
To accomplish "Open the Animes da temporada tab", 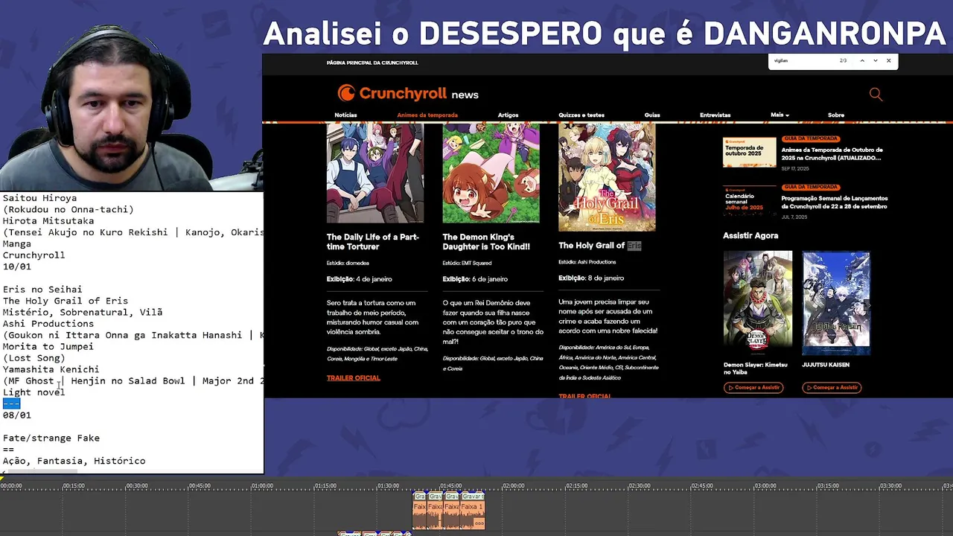I will (x=427, y=115).
